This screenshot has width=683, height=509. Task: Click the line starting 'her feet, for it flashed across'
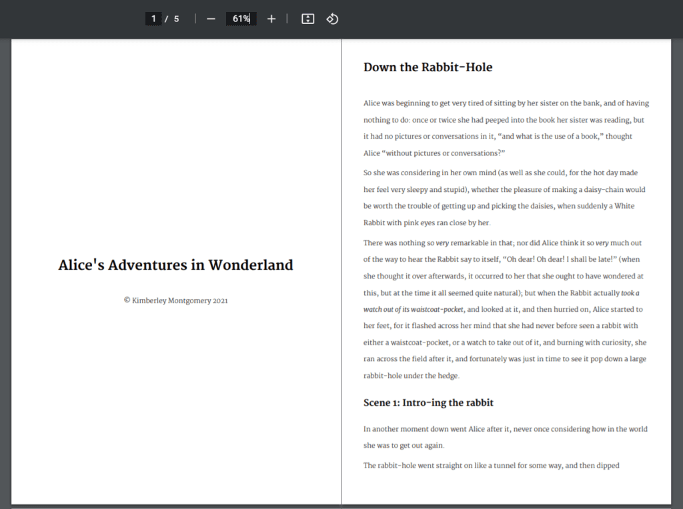click(x=500, y=325)
